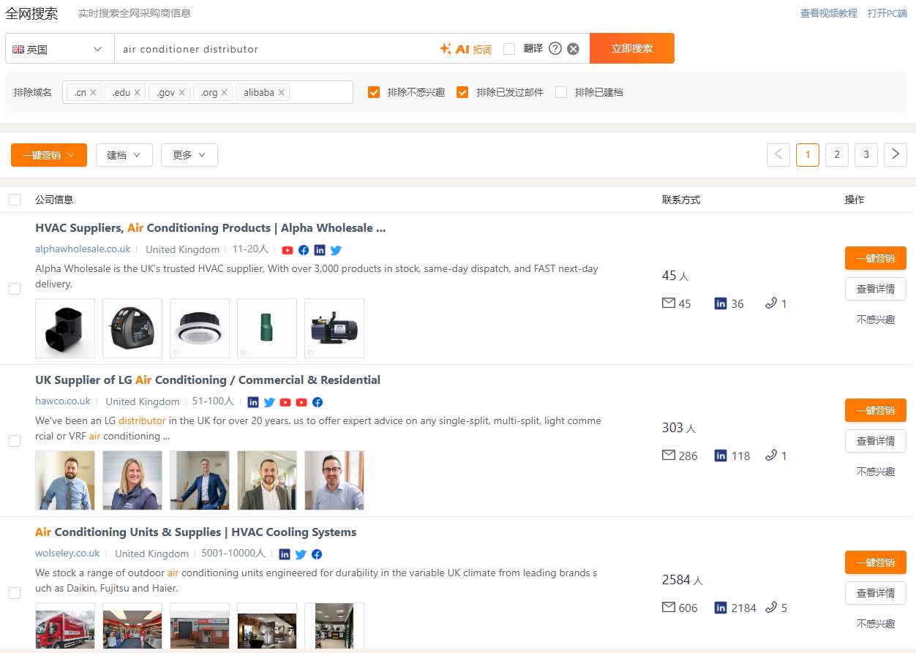Check 排除已建档 option

(561, 92)
